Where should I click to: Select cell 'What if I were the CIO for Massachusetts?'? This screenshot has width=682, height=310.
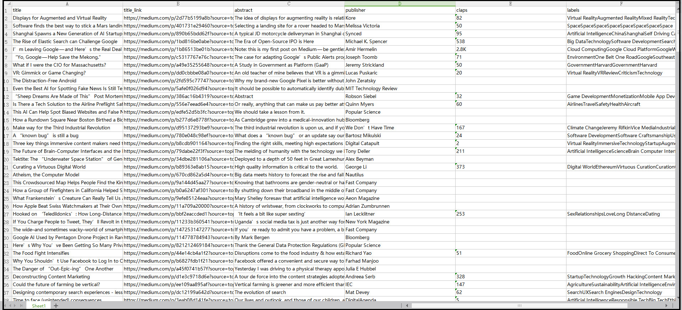(67, 65)
